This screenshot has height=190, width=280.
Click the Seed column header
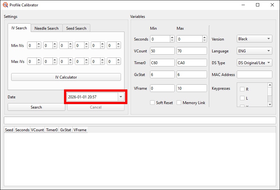click(x=9, y=130)
